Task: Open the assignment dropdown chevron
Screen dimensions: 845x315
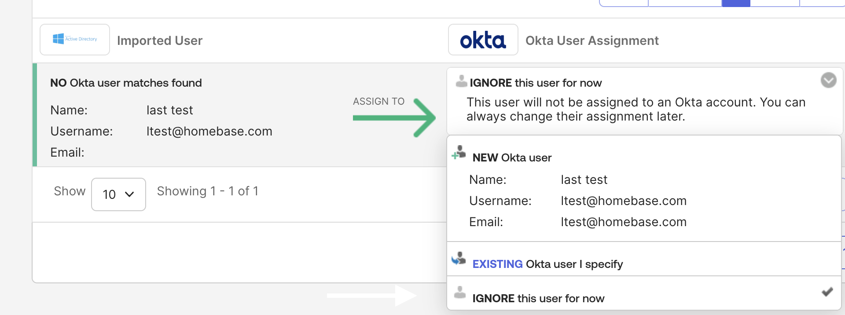Action: point(828,80)
